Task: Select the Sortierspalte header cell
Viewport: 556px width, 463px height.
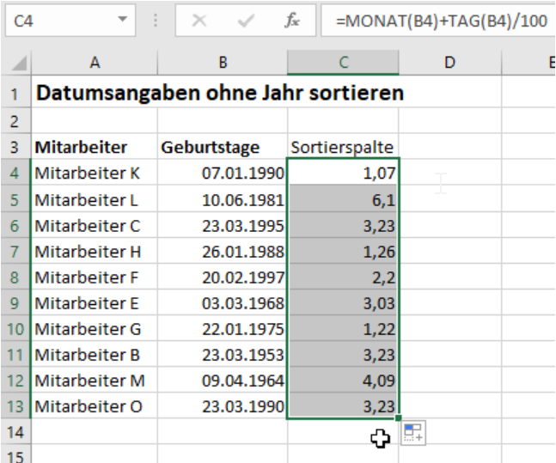Action: point(343,147)
